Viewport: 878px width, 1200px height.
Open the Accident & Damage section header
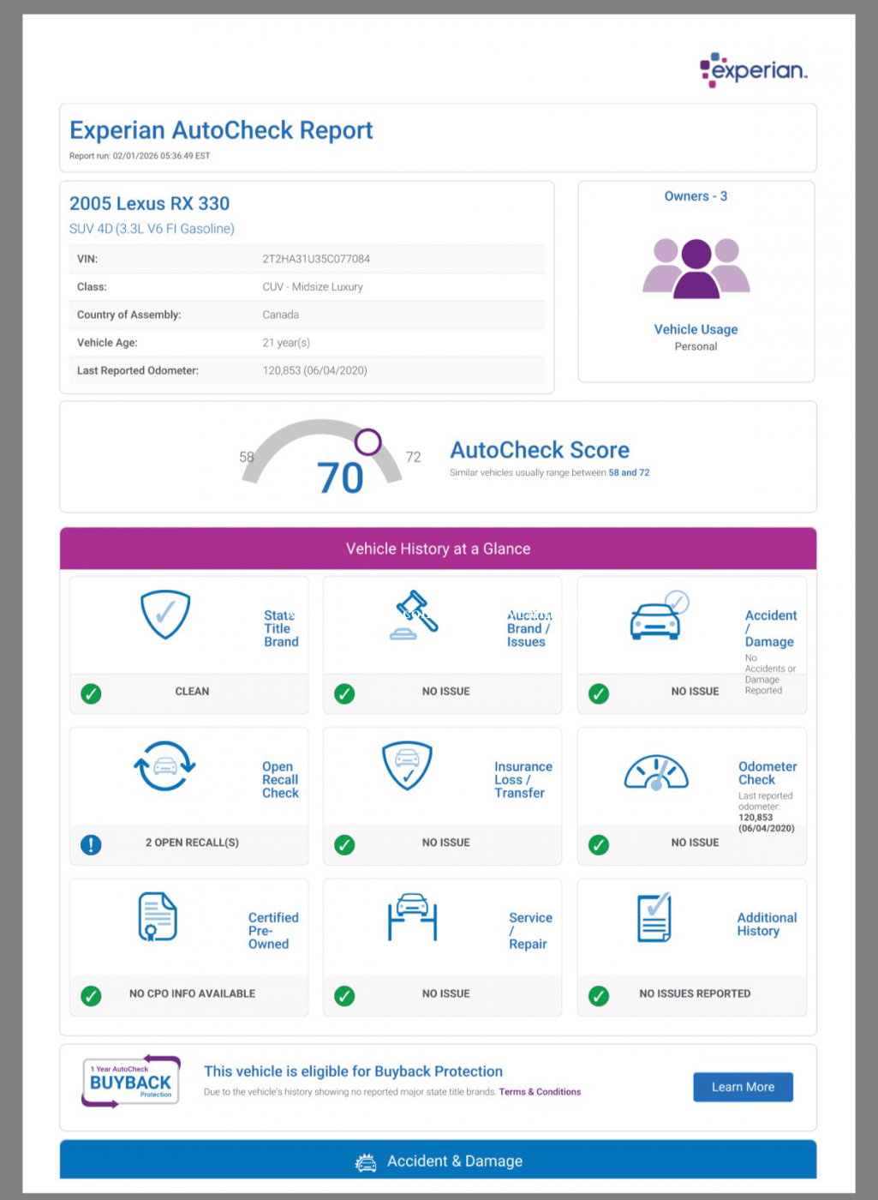pyautogui.click(x=438, y=1161)
